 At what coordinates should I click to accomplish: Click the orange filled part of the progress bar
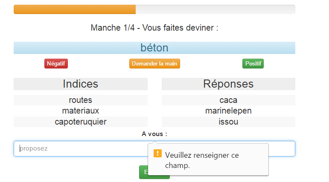point(75,9)
